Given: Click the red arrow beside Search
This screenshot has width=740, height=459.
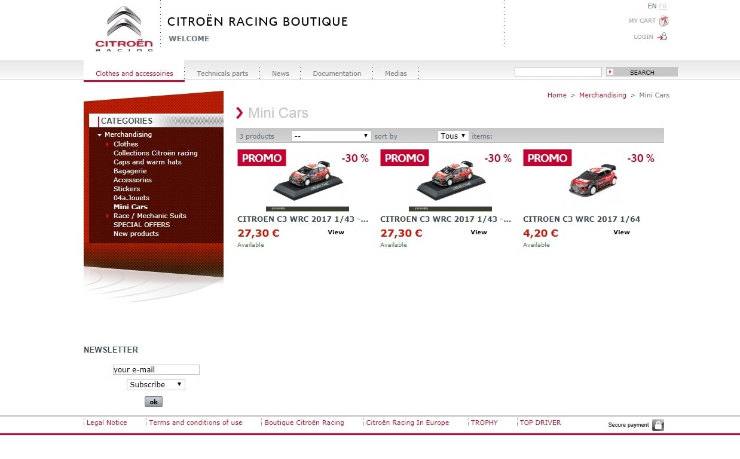Looking at the screenshot, I should [610, 72].
